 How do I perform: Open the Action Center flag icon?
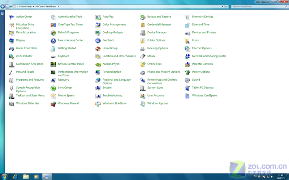pyautogui.click(x=12, y=17)
